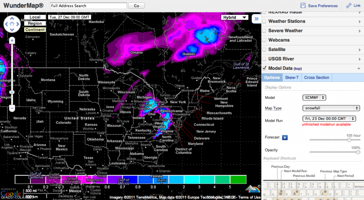Screen dimensions: 364x200
Task: Expand the USGS River options arrow
Action: 360,59
